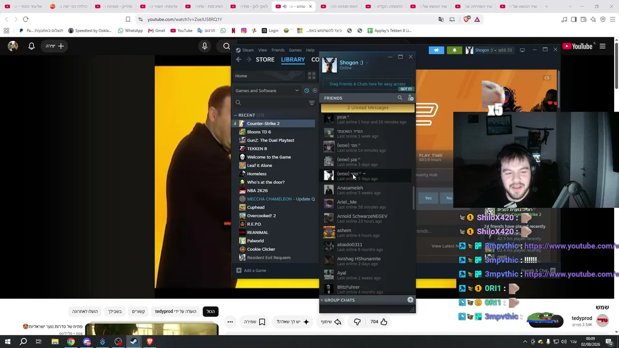619x348 pixels.
Task: Switch to the LIBRARY tab
Action: 293,59
